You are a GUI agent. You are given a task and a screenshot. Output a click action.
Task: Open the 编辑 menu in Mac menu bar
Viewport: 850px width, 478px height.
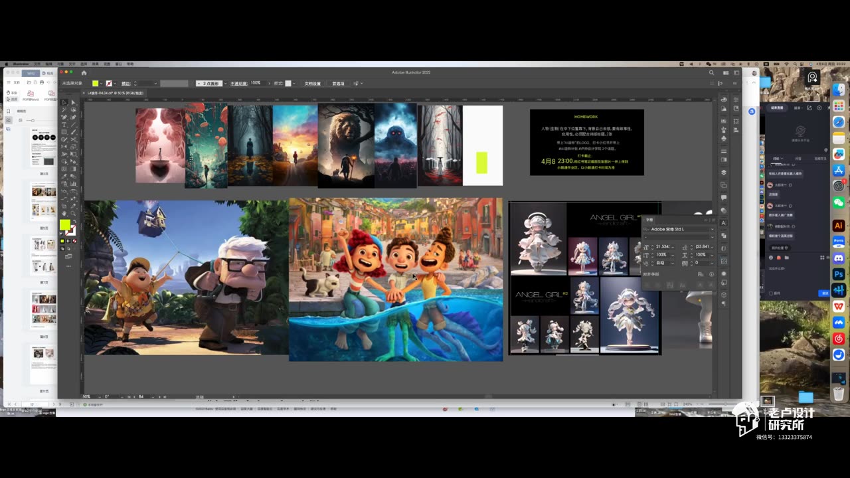click(48, 64)
